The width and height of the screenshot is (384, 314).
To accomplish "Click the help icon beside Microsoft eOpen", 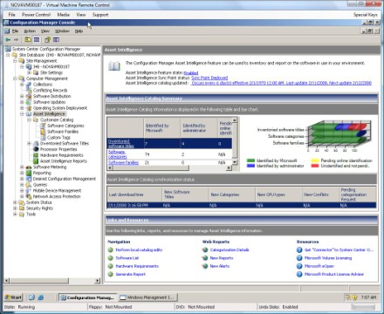I will pos(299,266).
